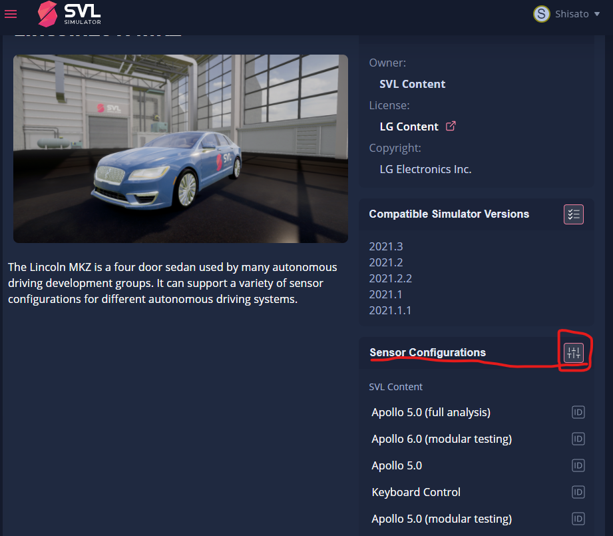Select the 2021.1.1 version entry

coord(390,310)
